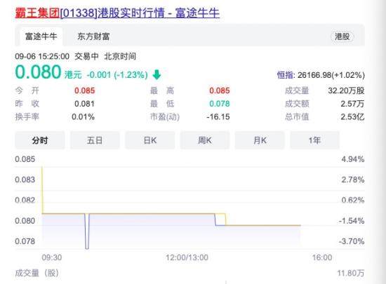Click the 12:00/13:00 time axis label
The image size is (386, 284).
[187, 257]
